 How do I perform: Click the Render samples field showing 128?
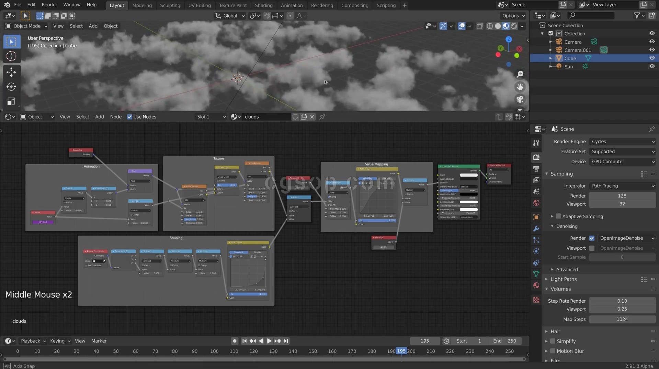(x=622, y=196)
